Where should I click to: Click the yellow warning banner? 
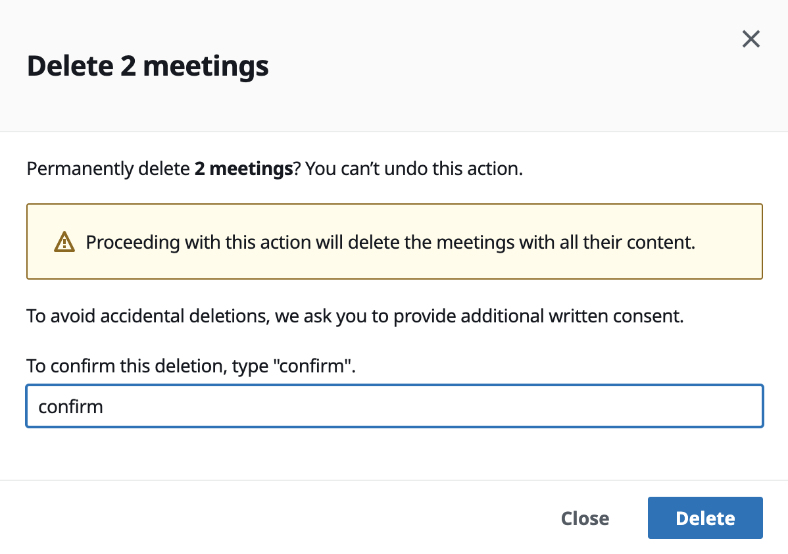click(x=394, y=241)
